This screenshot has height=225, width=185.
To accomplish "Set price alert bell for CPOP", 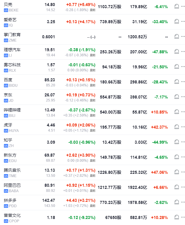I will pyautogui.click(x=177, y=217).
